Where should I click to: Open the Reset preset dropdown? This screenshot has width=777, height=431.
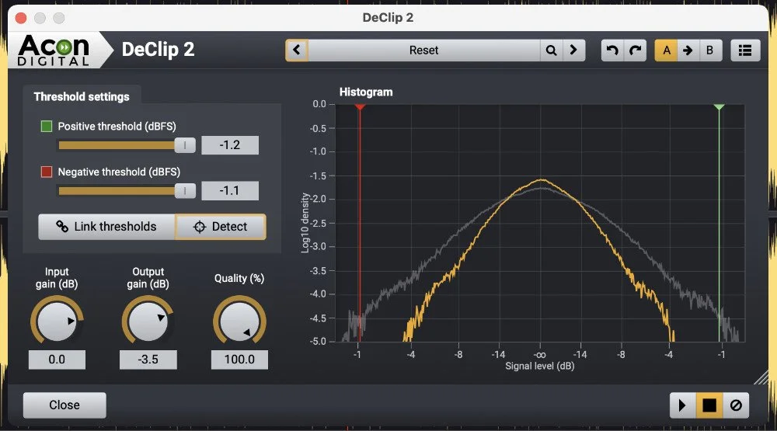click(x=423, y=50)
